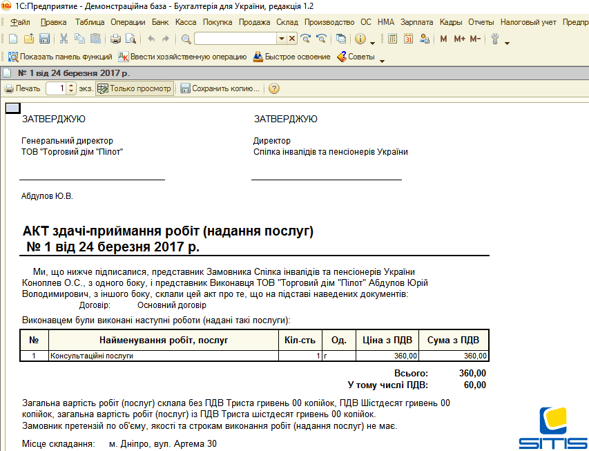Click Ввести хозяйственную операцию button
The image size is (589, 451).
click(182, 57)
